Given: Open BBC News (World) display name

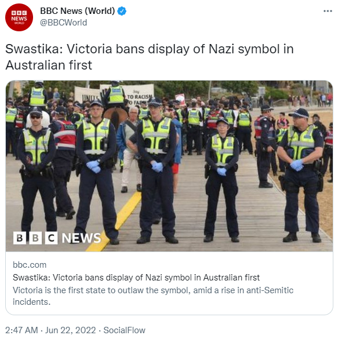Looking at the screenshot, I should point(78,11).
